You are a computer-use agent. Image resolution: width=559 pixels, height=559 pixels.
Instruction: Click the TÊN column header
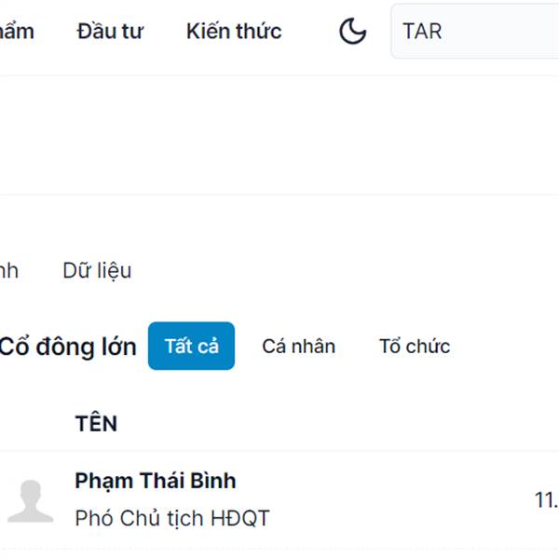pos(96,424)
